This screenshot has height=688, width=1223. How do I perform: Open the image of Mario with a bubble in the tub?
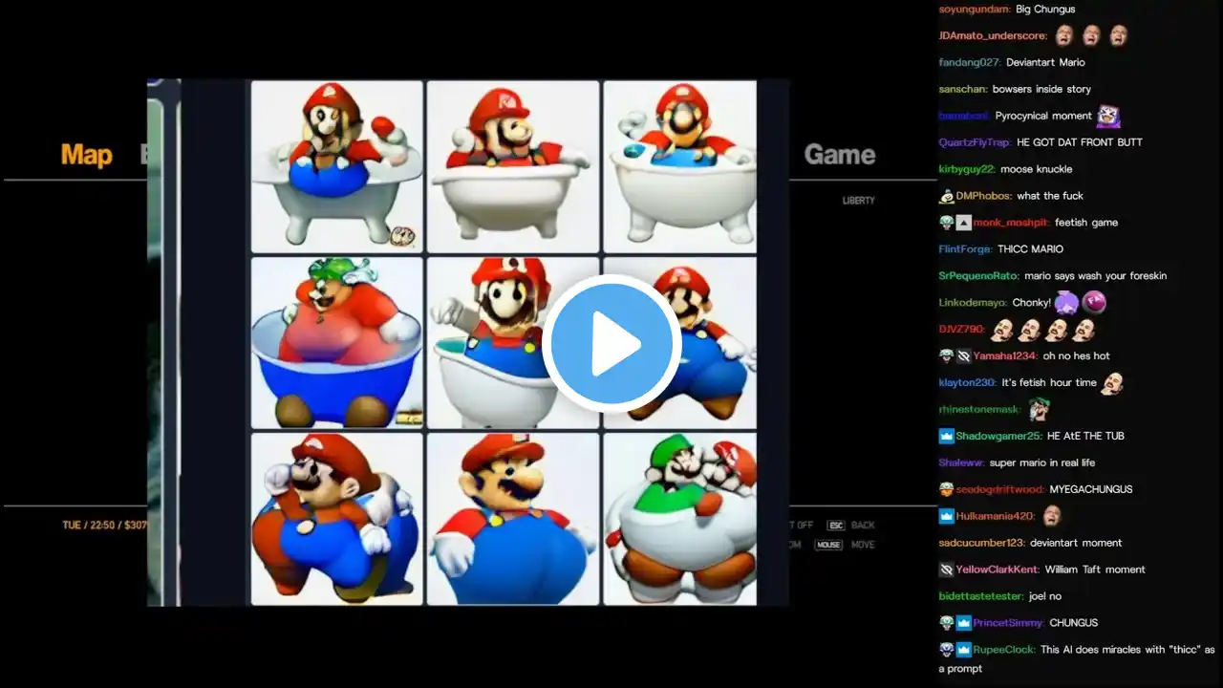click(680, 166)
